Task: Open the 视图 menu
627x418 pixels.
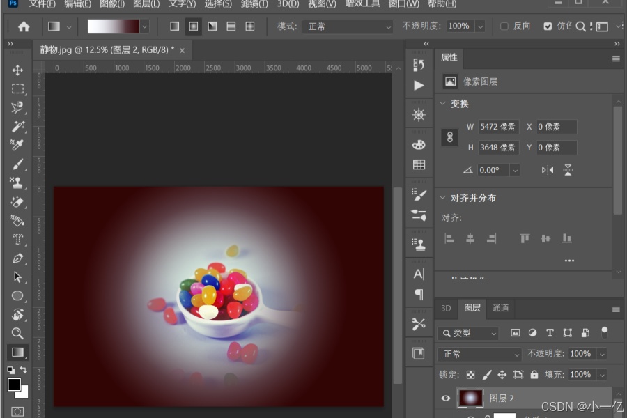Action: [x=322, y=4]
